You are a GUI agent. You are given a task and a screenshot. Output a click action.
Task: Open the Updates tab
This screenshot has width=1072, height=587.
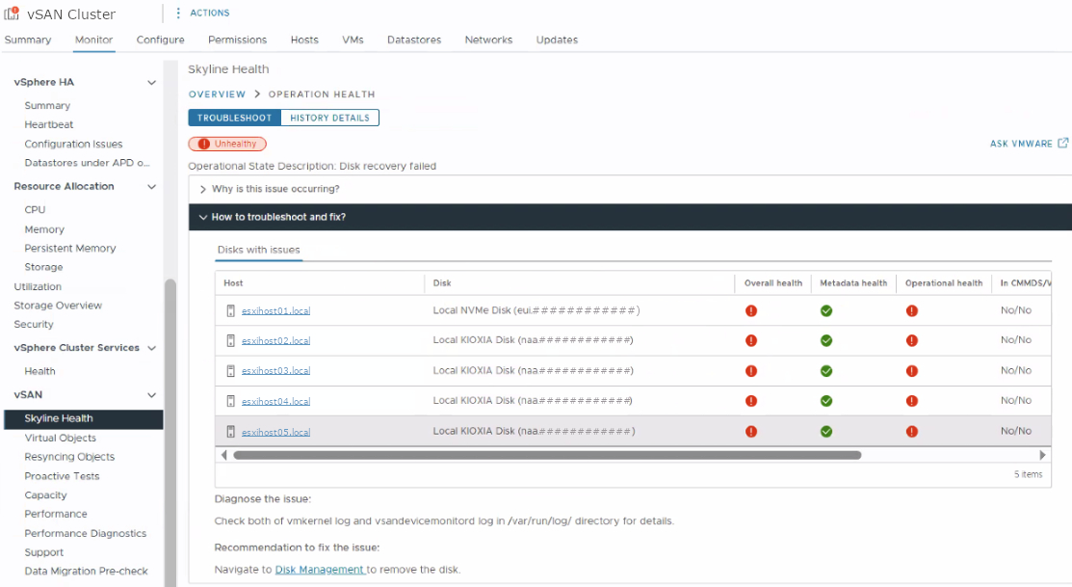[558, 40]
